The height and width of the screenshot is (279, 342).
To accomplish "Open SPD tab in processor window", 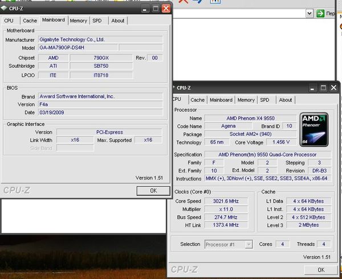I will click(x=264, y=100).
